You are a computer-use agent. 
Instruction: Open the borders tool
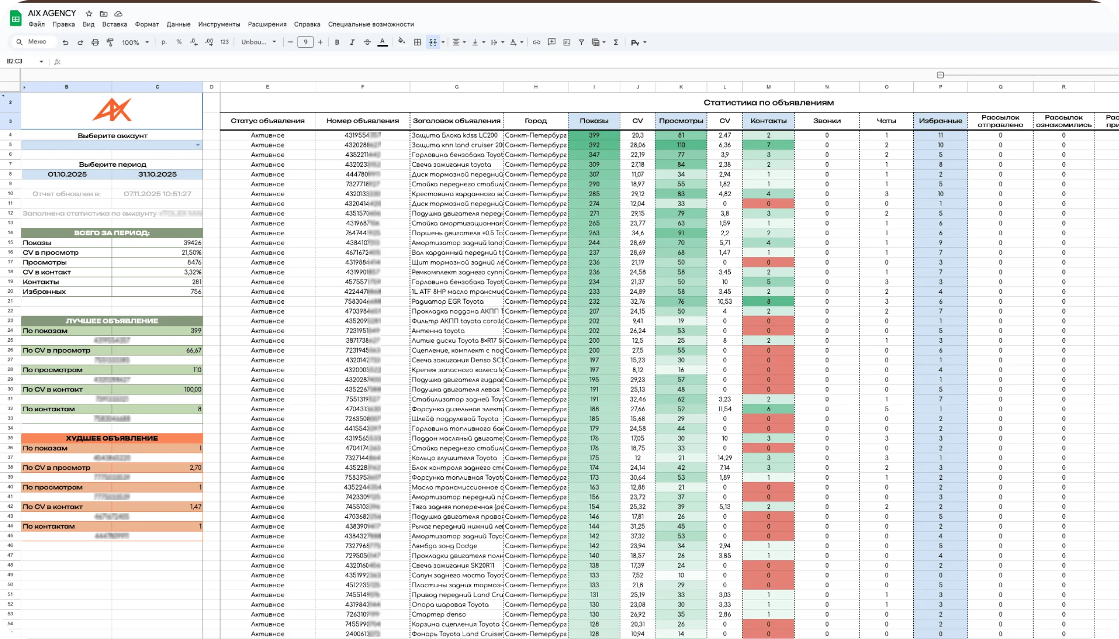tap(417, 42)
